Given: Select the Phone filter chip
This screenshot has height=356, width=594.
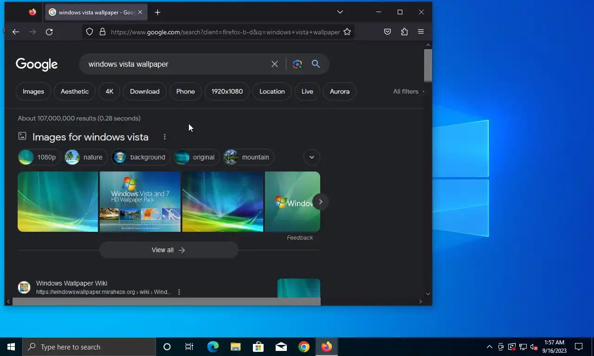Looking at the screenshot, I should [186, 91].
